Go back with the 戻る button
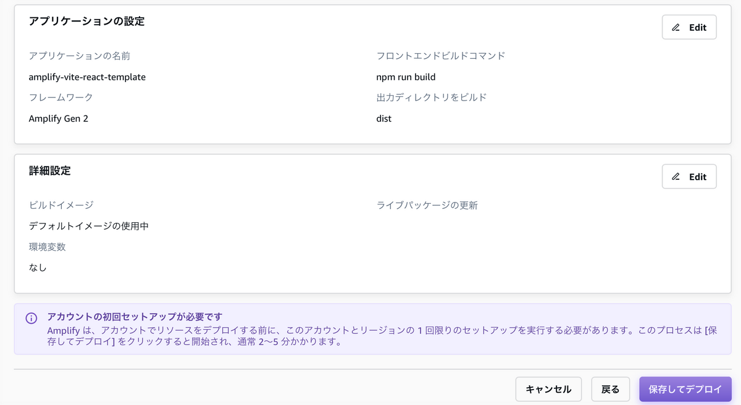741x405 pixels. pos(610,390)
